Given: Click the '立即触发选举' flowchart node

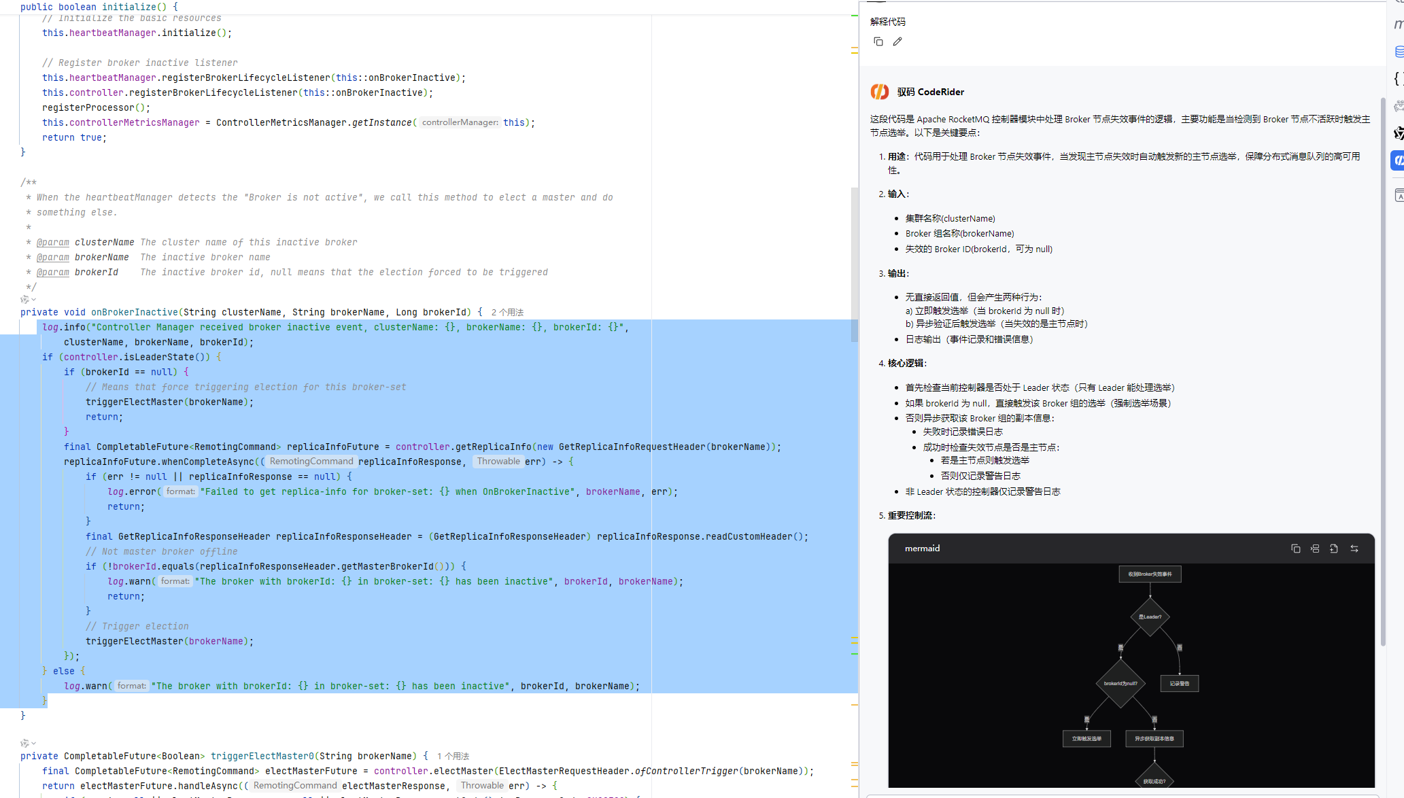Looking at the screenshot, I should tap(1086, 739).
